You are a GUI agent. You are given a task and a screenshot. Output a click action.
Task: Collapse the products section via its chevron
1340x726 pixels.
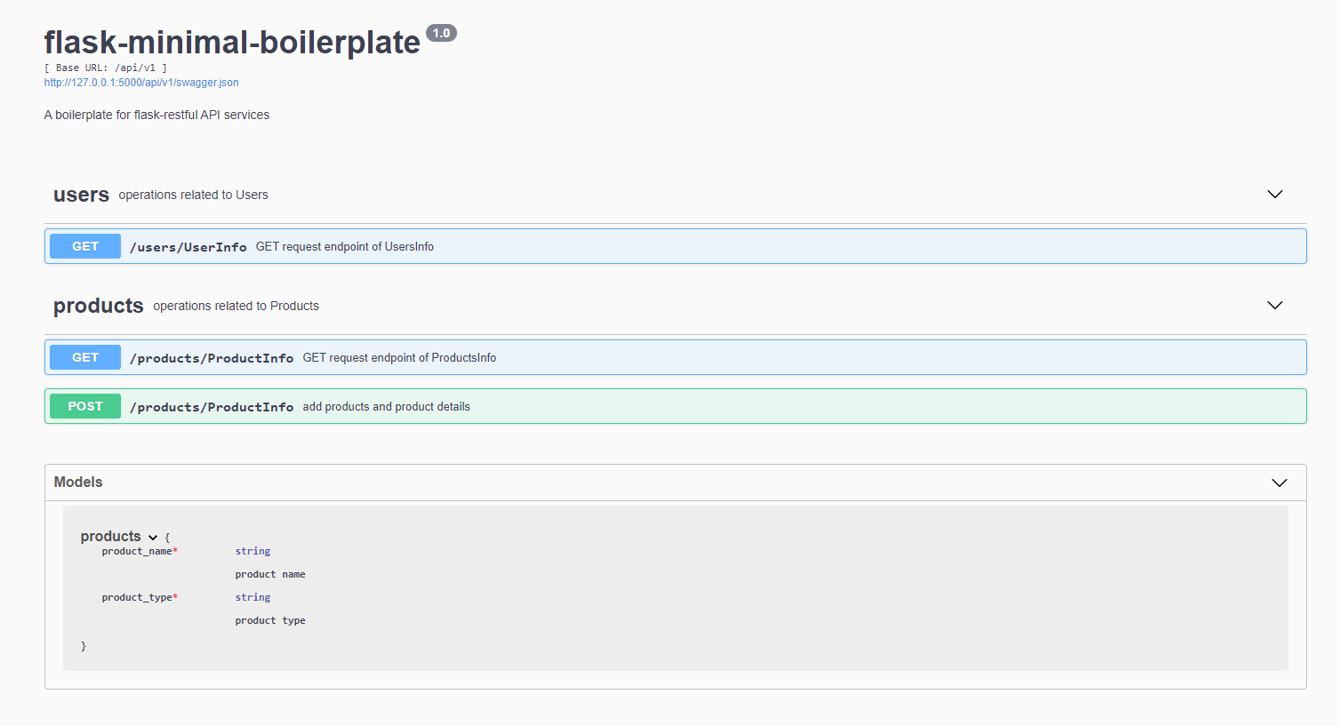(x=1275, y=305)
